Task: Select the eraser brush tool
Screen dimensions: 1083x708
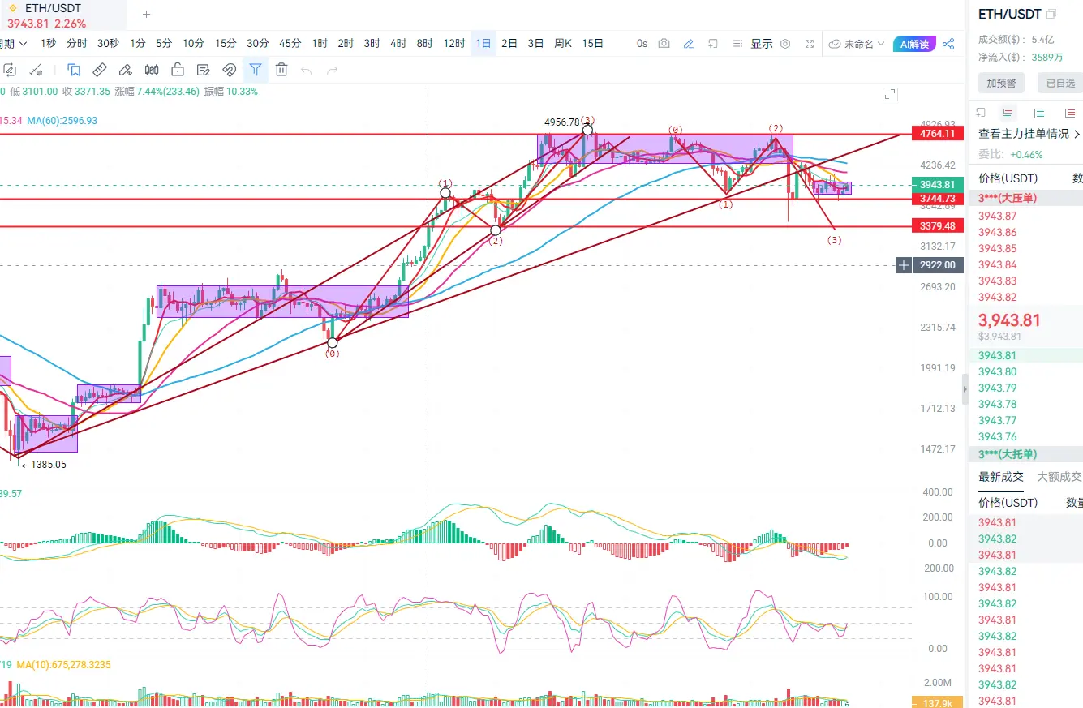Action: point(126,70)
